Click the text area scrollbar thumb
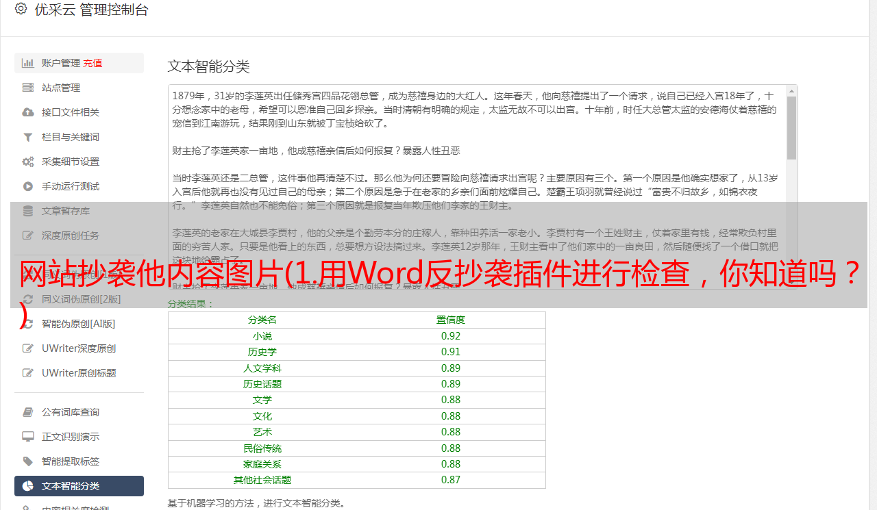 [792, 128]
